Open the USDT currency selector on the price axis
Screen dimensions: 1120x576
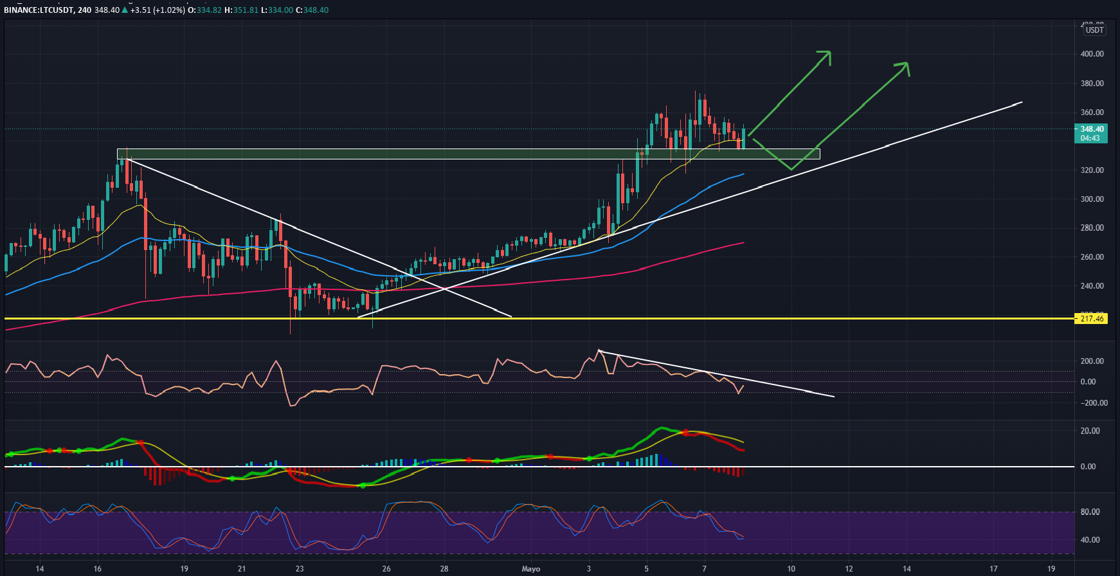(1094, 30)
